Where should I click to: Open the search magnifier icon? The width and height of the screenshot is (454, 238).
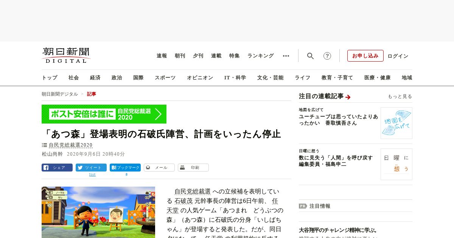[x=310, y=56]
